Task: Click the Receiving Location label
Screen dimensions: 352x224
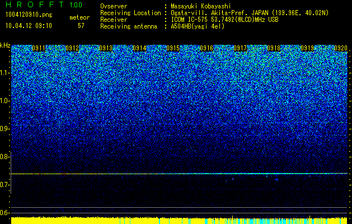Action: 130,13
